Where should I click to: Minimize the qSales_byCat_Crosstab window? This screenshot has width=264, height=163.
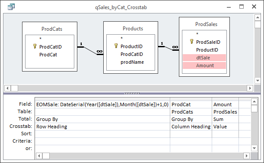pyautogui.click(x=229, y=7)
